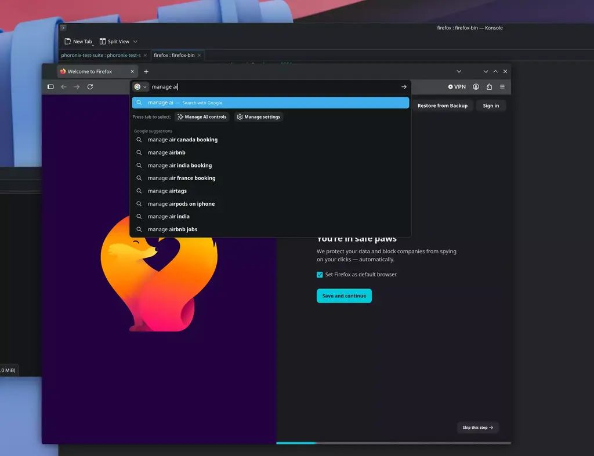
Task: Open the extensions puzzle icon
Action: [x=489, y=87]
